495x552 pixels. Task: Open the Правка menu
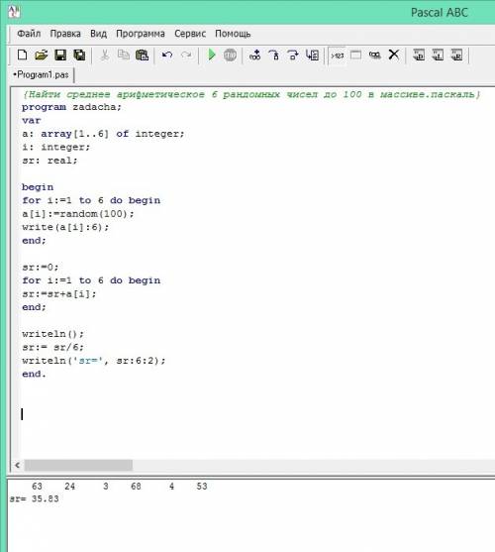[x=65, y=34]
